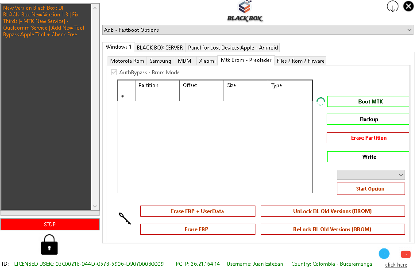This screenshot has width=417, height=271.
Task: Click the Erase FRP button
Action: pos(197,229)
